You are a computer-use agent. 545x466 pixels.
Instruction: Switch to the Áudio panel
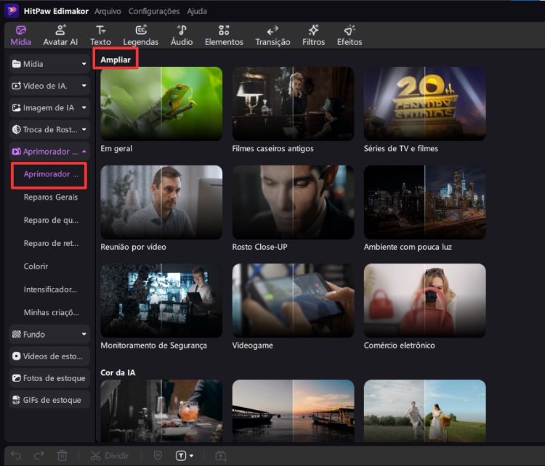tap(182, 35)
